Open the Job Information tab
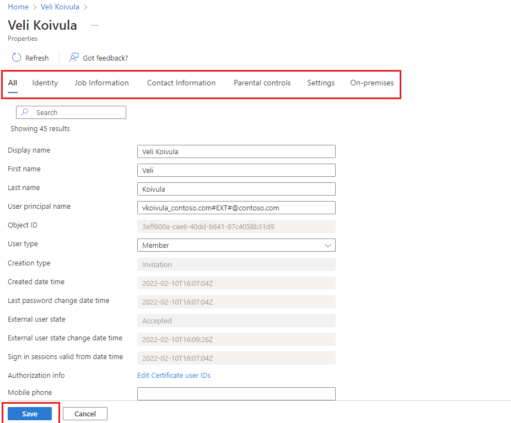511x423 pixels. (101, 83)
